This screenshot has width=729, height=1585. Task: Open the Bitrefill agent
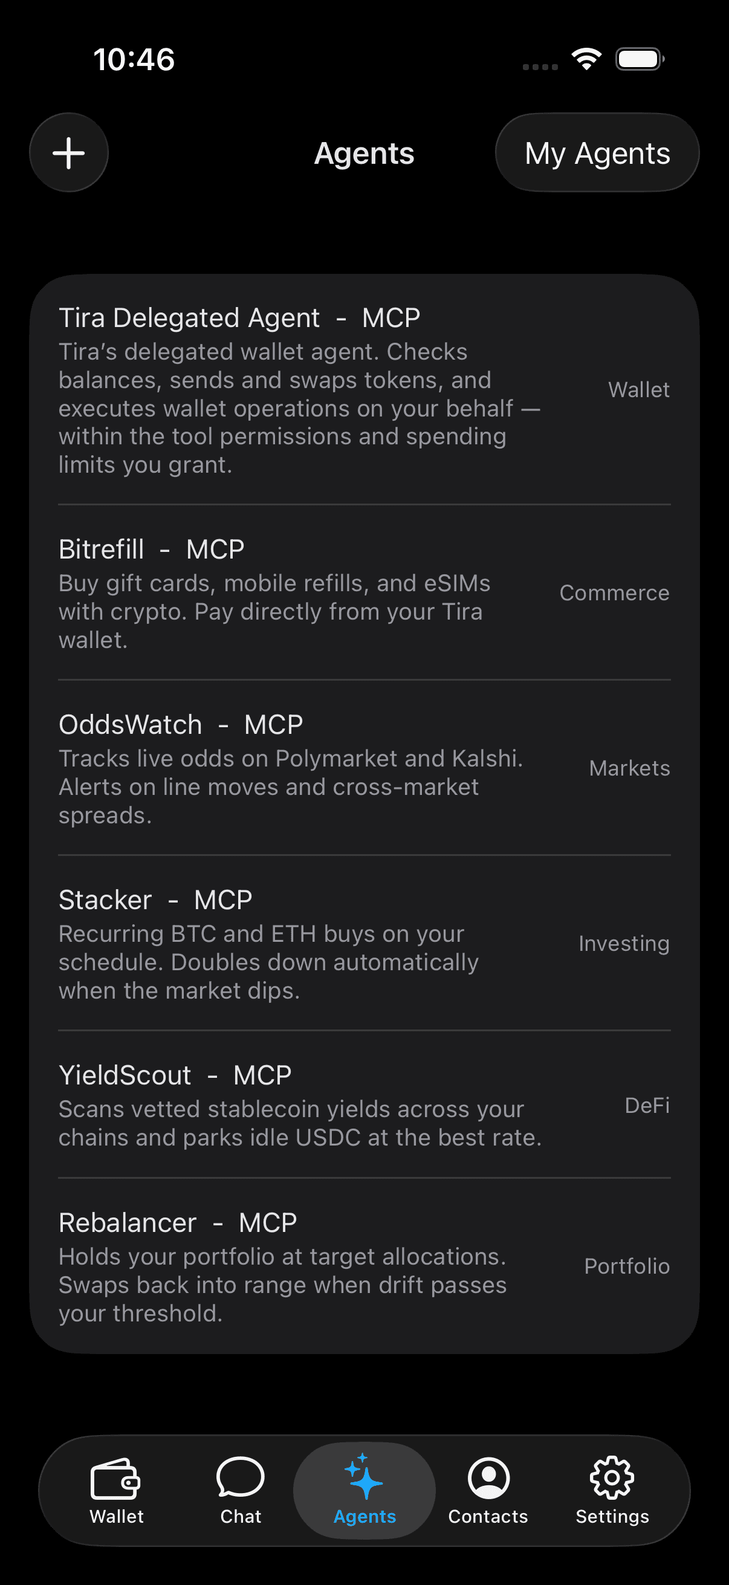[x=364, y=593]
